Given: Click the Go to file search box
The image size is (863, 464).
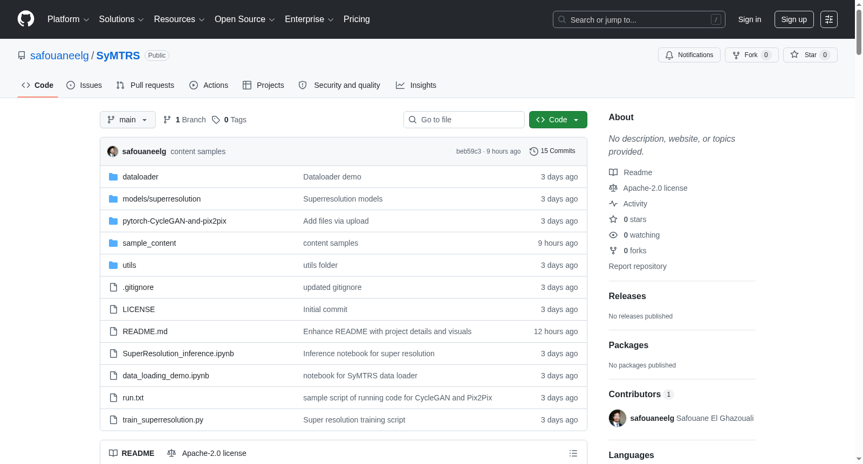Looking at the screenshot, I should [x=464, y=120].
